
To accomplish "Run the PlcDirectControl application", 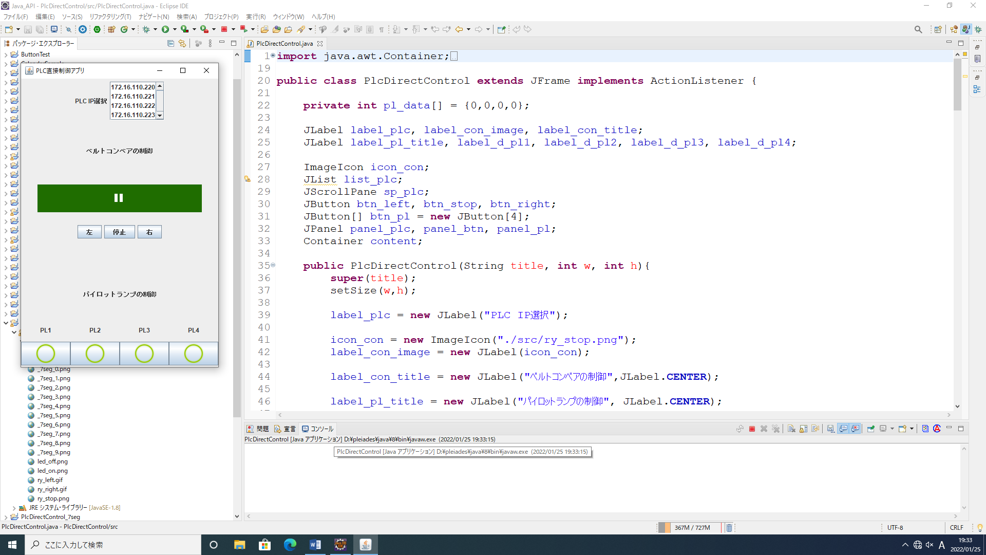I will point(165,29).
